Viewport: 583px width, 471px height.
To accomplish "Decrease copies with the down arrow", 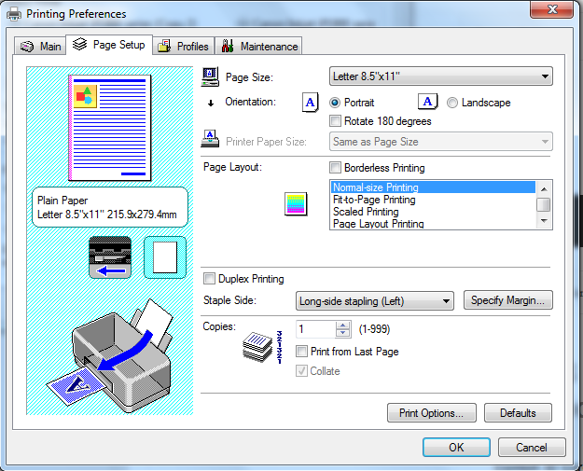I will pos(343,333).
